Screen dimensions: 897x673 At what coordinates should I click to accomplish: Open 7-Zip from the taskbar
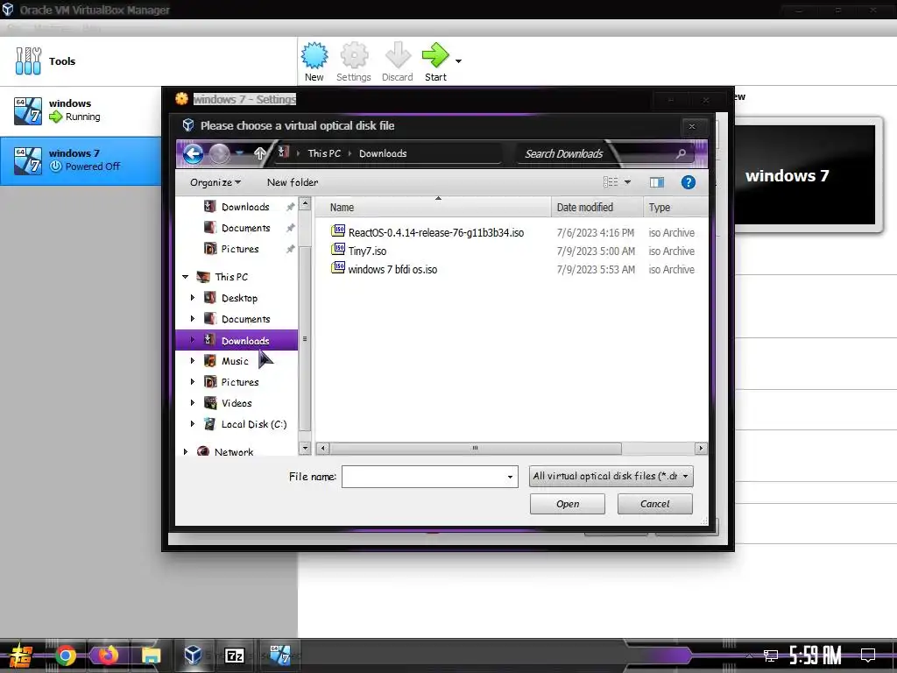tap(235, 655)
